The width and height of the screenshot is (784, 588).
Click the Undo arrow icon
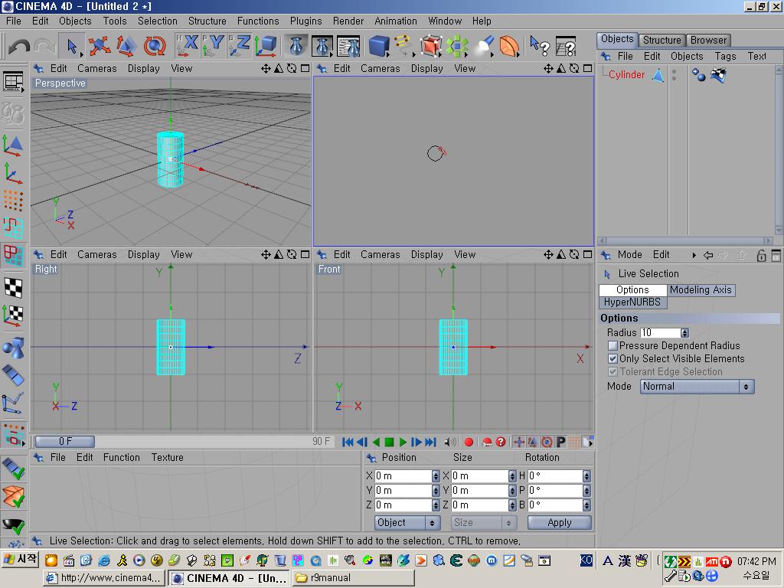[x=19, y=47]
